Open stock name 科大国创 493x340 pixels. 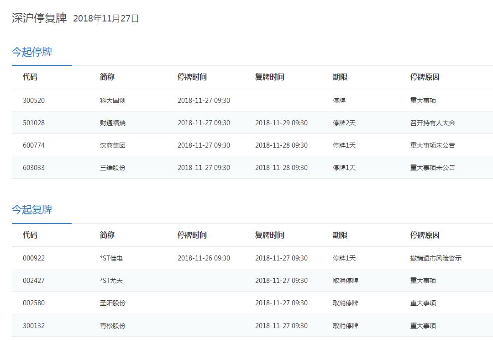[x=112, y=101]
